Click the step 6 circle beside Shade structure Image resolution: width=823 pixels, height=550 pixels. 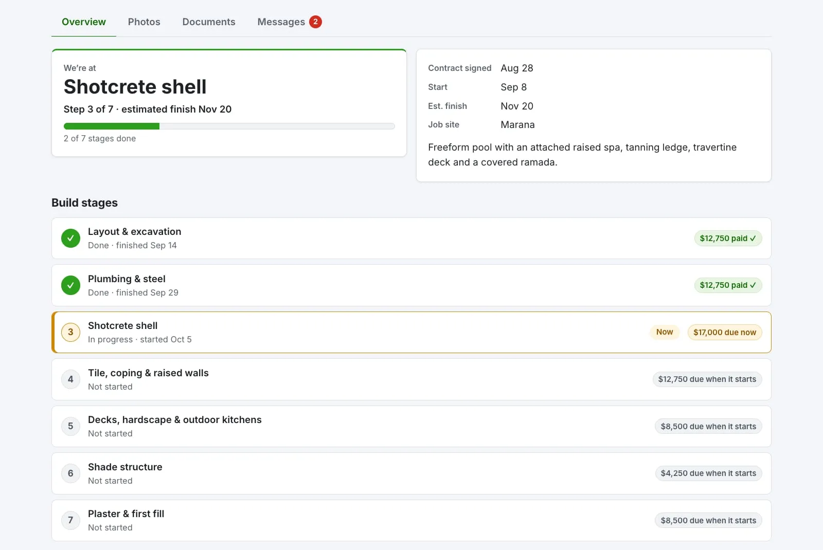click(70, 473)
